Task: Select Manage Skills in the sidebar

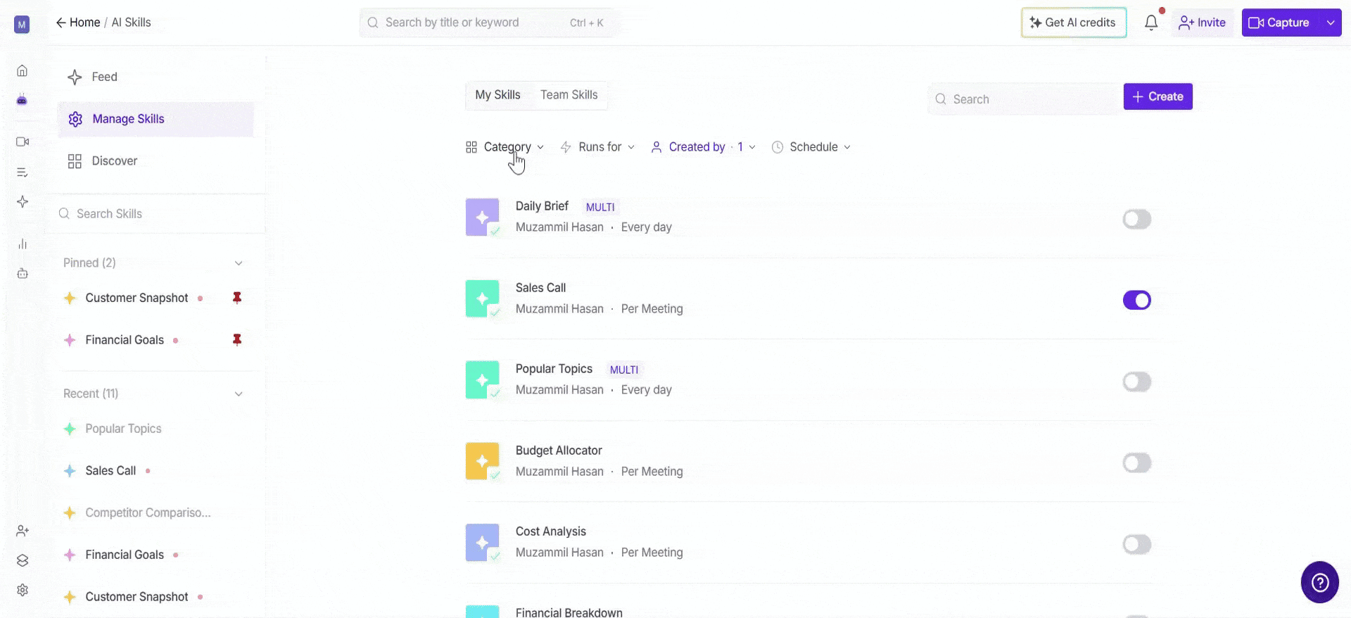Action: [x=156, y=119]
